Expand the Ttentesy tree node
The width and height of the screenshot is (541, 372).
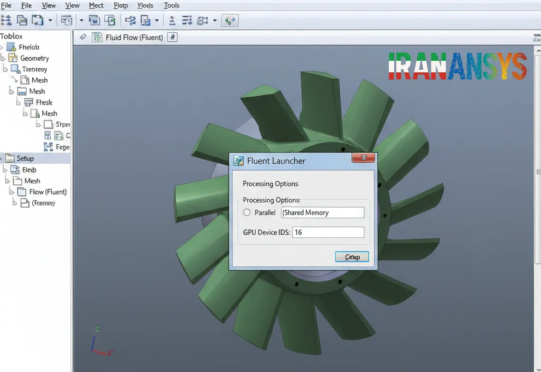point(5,69)
